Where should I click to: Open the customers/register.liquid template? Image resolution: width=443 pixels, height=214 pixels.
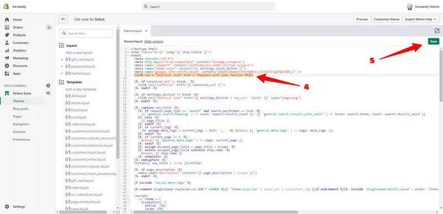click(x=87, y=166)
